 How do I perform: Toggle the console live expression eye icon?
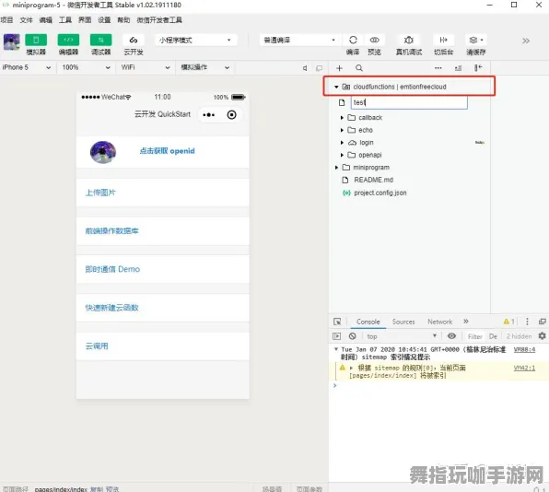(451, 336)
